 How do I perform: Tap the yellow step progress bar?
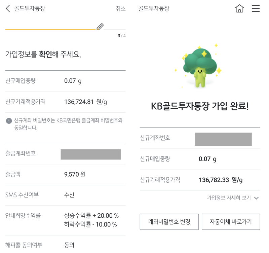[x=50, y=29]
